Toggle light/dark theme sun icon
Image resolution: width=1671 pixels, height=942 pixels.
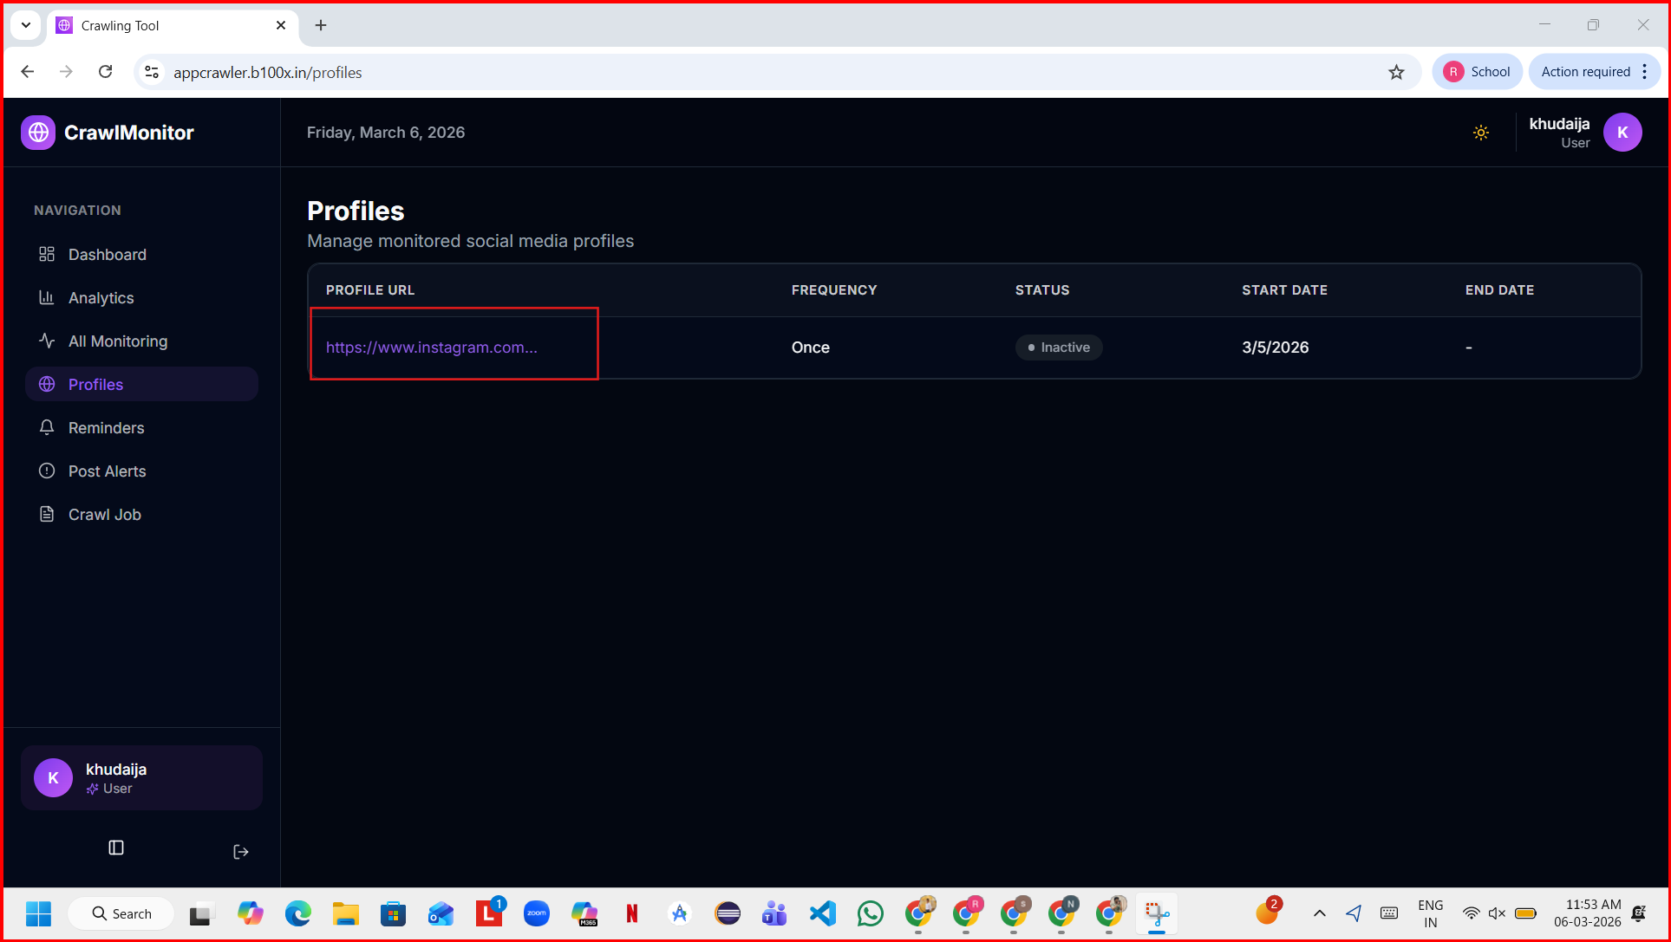[1481, 133]
